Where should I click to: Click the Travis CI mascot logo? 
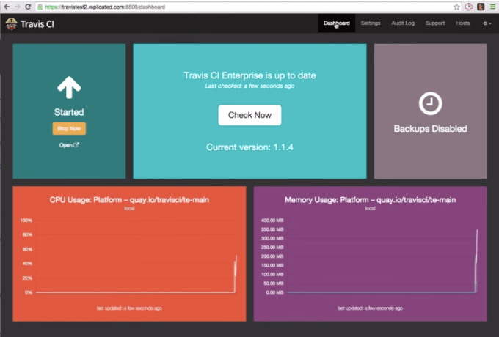[11, 23]
